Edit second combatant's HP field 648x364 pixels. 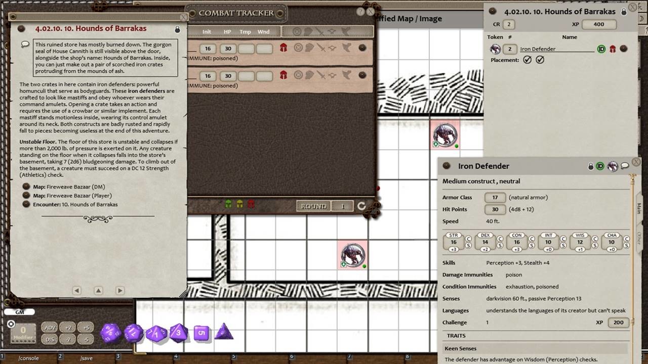228,76
